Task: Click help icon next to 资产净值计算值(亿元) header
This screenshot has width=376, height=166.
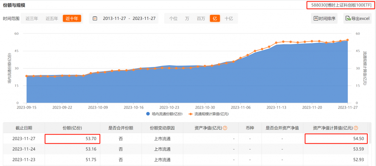Action: click(356, 128)
